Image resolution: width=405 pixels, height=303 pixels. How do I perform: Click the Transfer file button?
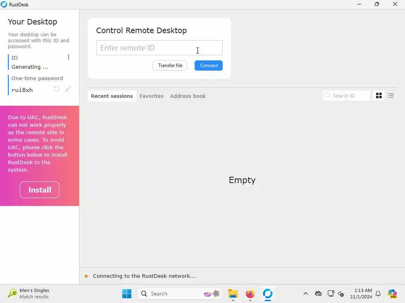click(x=170, y=65)
